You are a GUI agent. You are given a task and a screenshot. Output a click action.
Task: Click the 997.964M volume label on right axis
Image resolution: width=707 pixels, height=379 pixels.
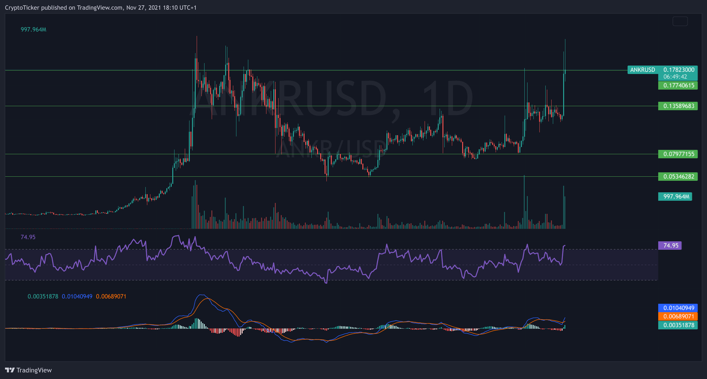point(676,197)
